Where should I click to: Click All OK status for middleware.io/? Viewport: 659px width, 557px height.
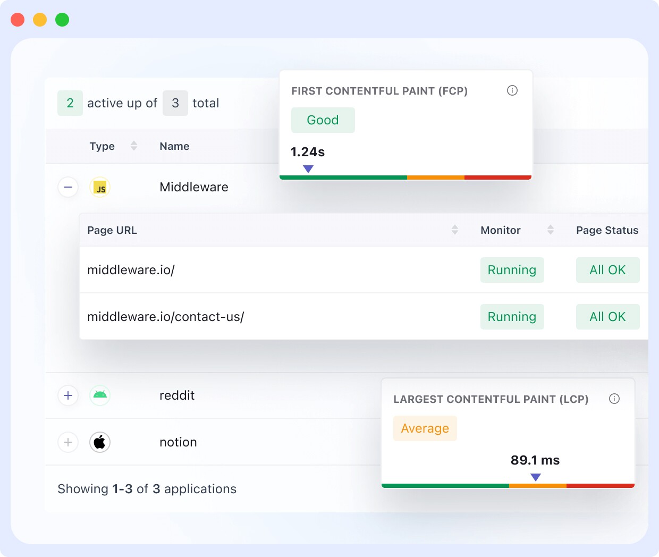(607, 270)
